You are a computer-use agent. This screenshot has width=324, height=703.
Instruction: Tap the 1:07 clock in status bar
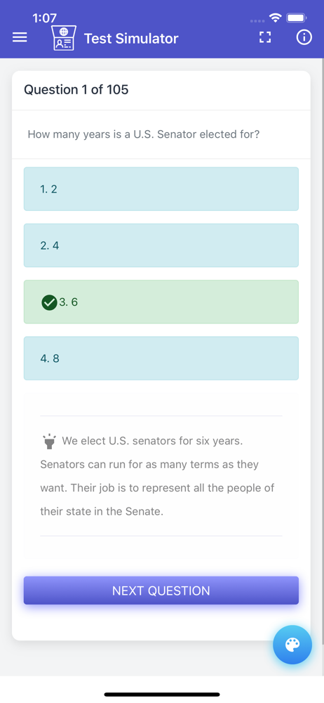pos(45,18)
